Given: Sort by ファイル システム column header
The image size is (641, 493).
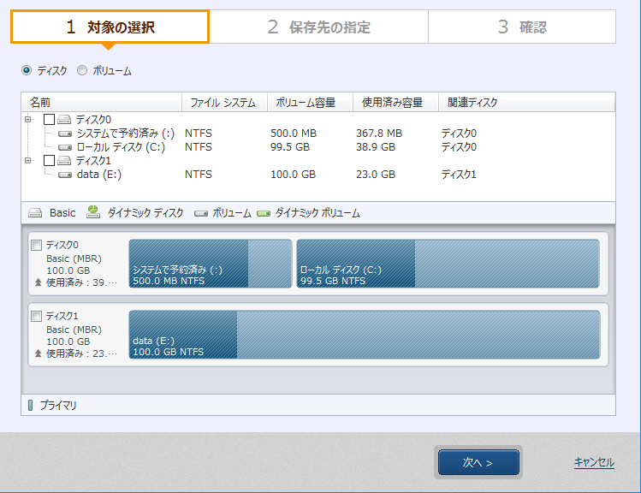Looking at the screenshot, I should click(224, 102).
